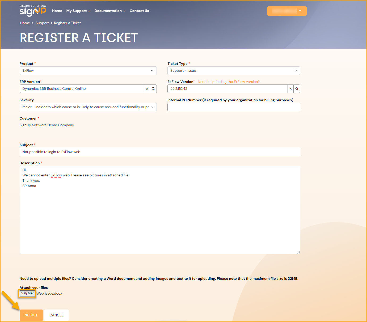Cancel the ticket registration
Viewport: 367px width, 322px height.
tap(56, 315)
